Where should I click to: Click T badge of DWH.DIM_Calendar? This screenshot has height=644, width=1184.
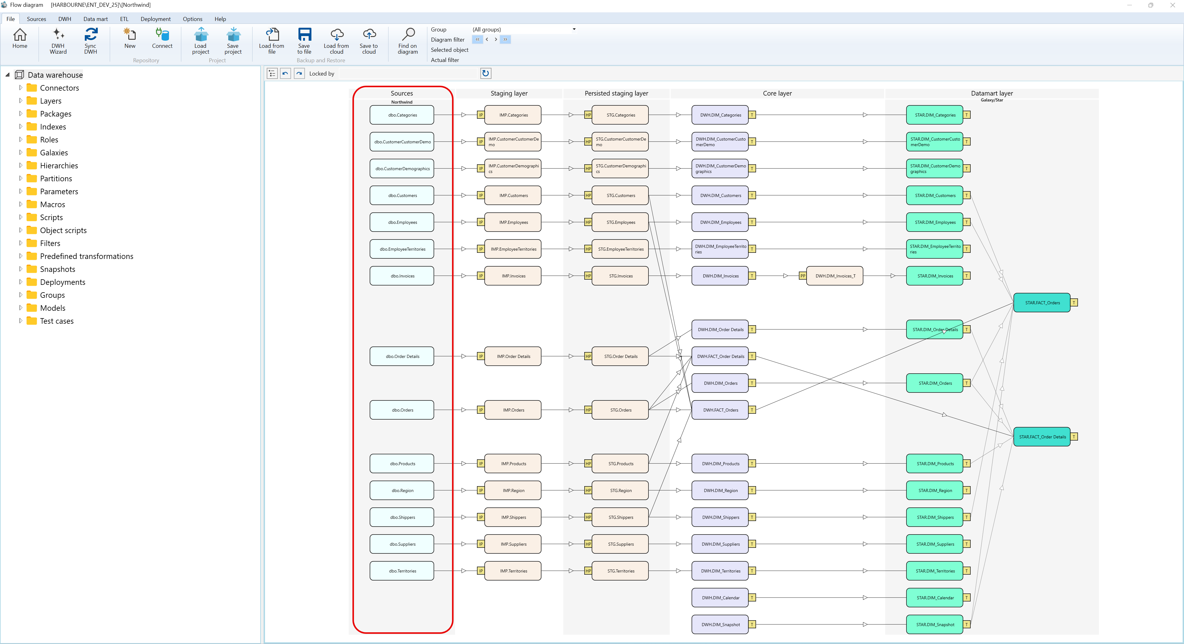click(752, 597)
